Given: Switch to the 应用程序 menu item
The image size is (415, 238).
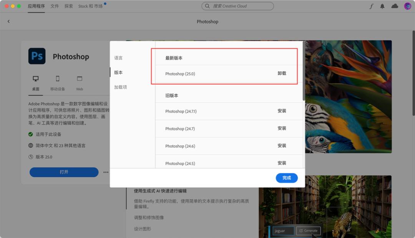Looking at the screenshot, I should point(36,6).
